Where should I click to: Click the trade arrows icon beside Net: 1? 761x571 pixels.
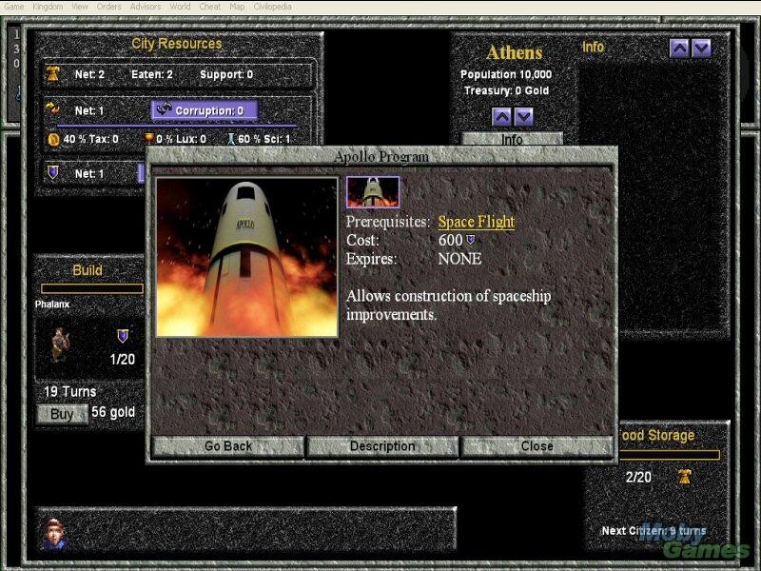[x=53, y=109]
